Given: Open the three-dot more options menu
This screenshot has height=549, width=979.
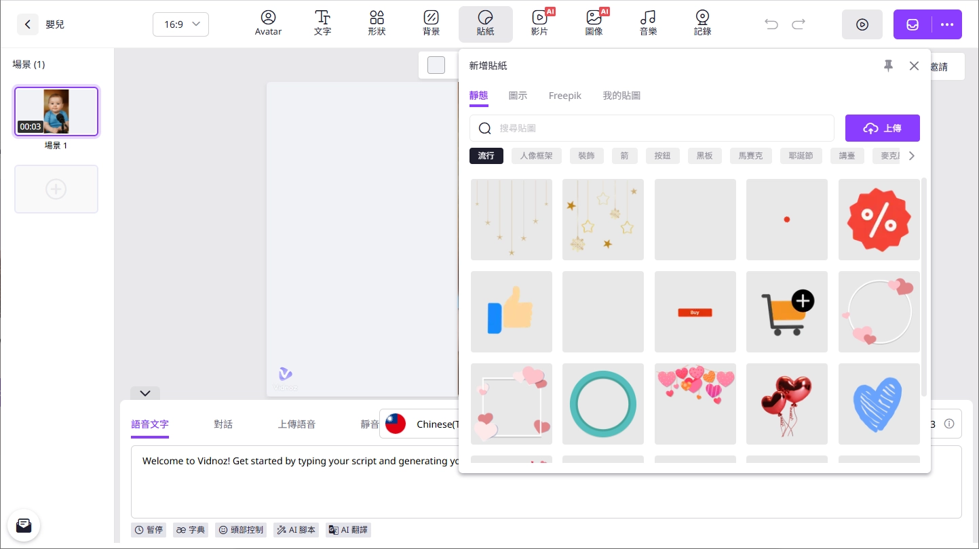Looking at the screenshot, I should 947,24.
